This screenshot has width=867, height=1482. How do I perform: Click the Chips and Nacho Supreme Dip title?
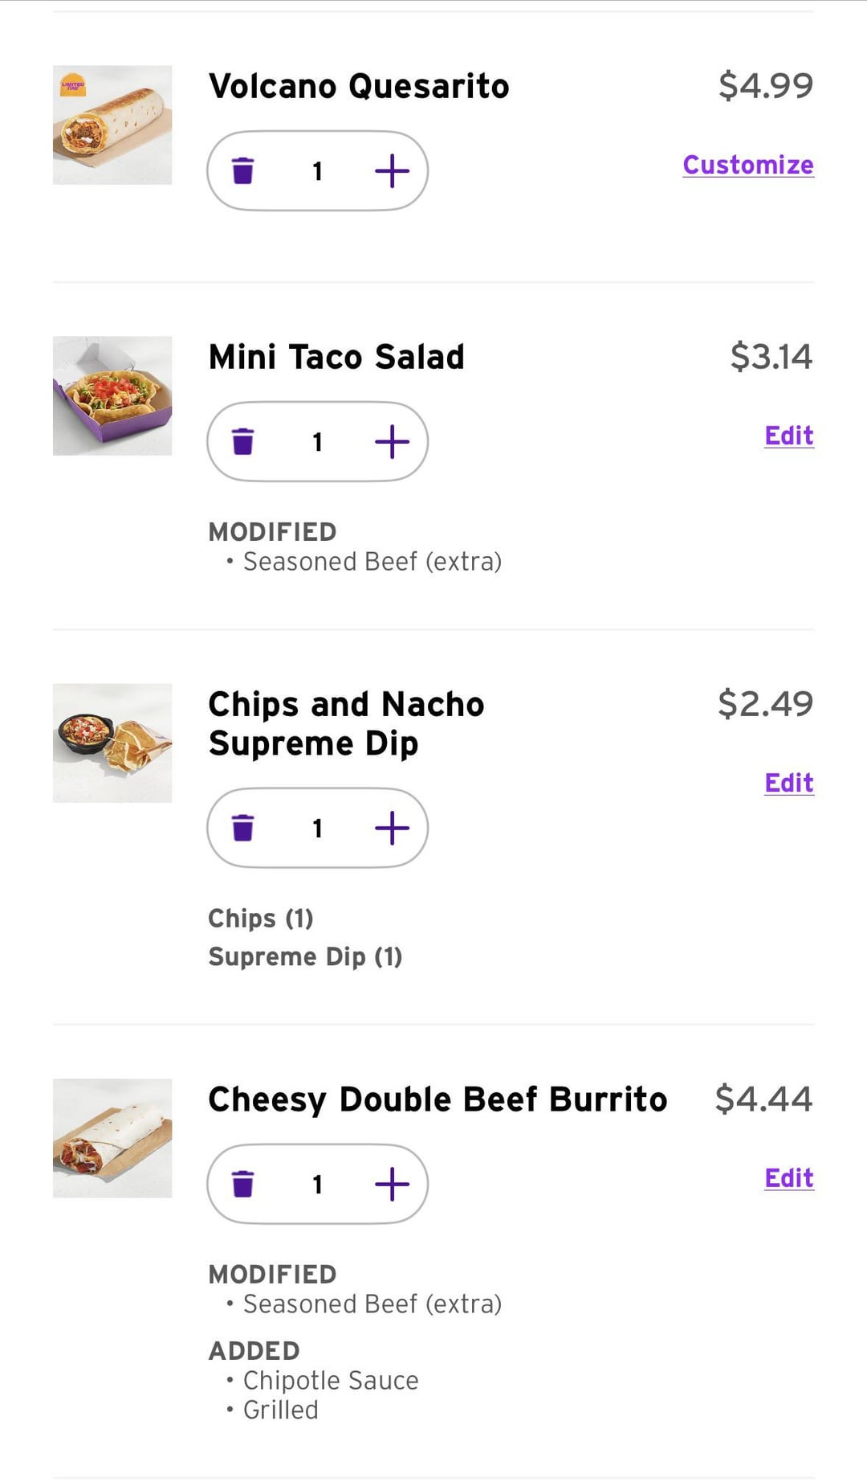pyautogui.click(x=345, y=723)
